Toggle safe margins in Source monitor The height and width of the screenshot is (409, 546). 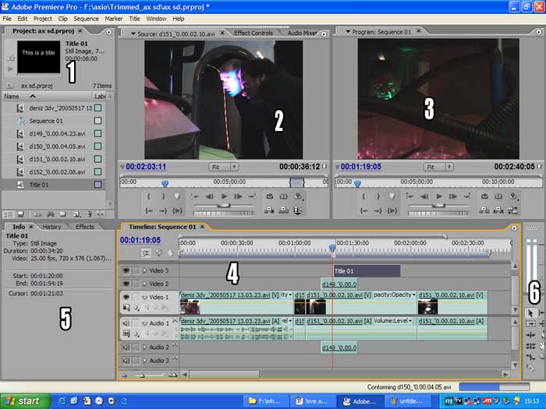point(283,196)
